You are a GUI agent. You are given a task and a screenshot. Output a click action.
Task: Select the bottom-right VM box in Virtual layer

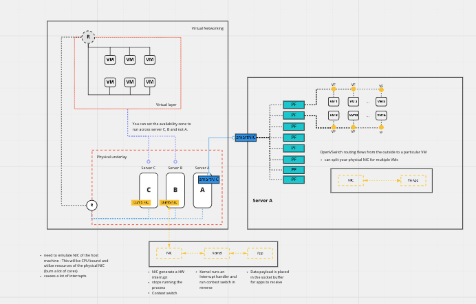pos(150,82)
